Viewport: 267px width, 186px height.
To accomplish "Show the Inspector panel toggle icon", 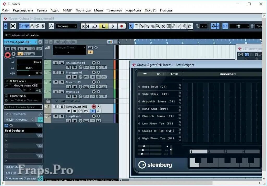I will coord(21,26).
